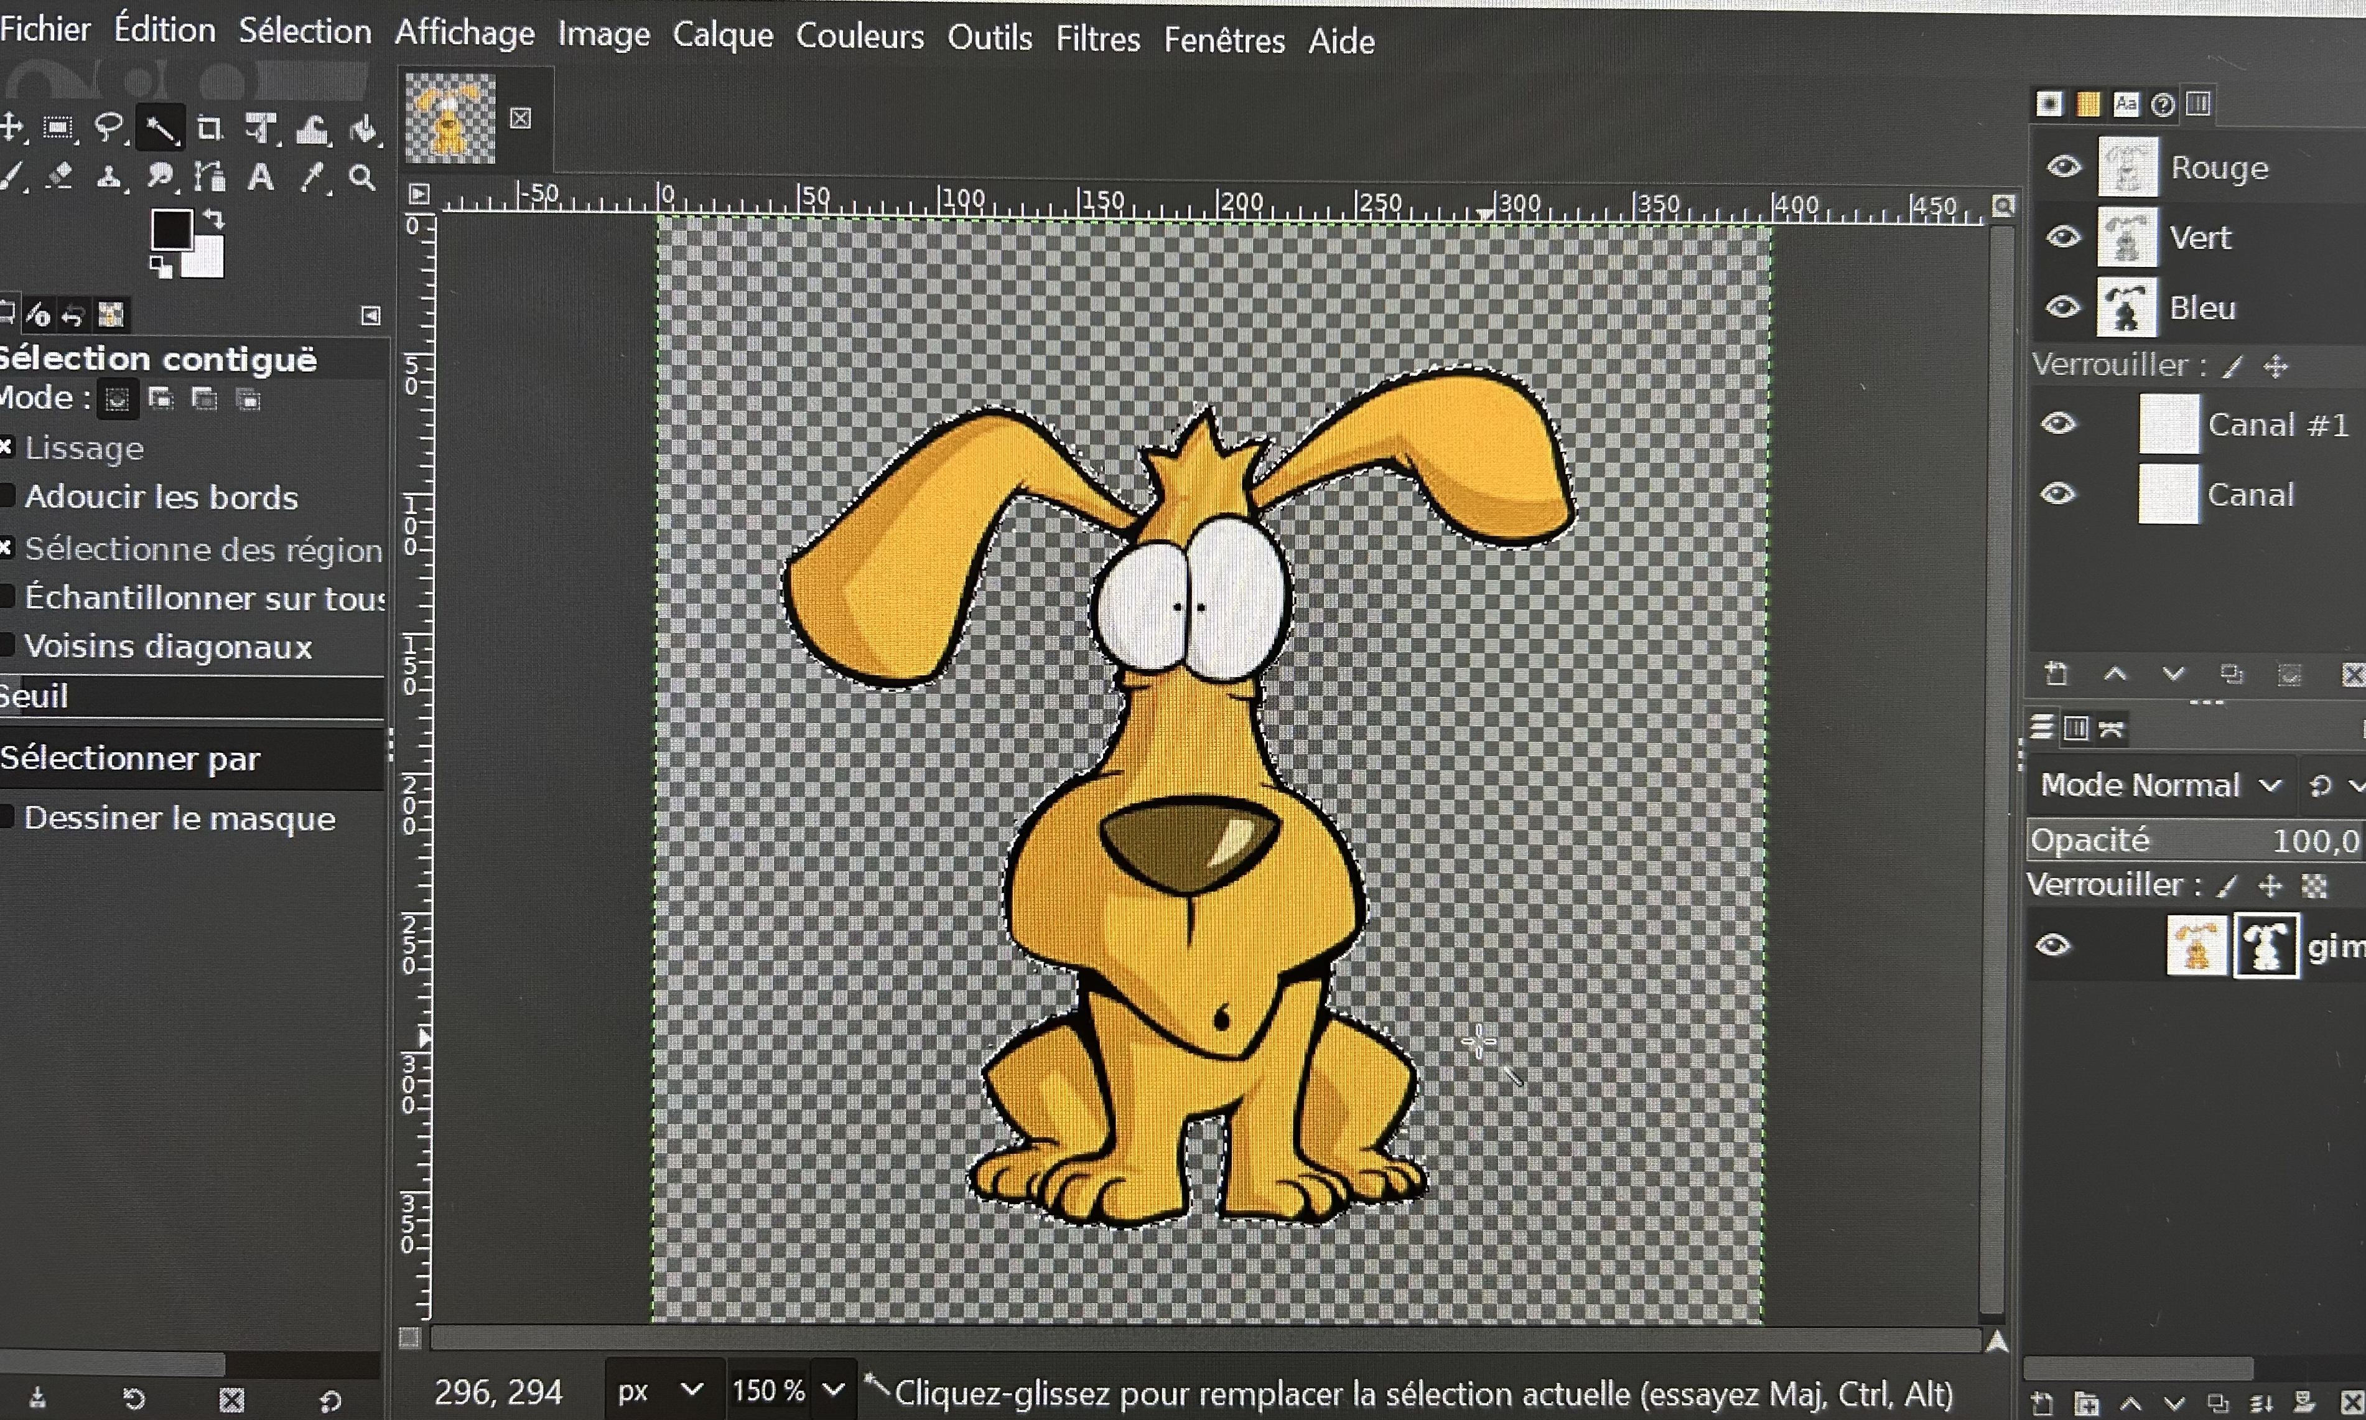Enable the Voisins diagonaux checkbox

click(x=7, y=646)
